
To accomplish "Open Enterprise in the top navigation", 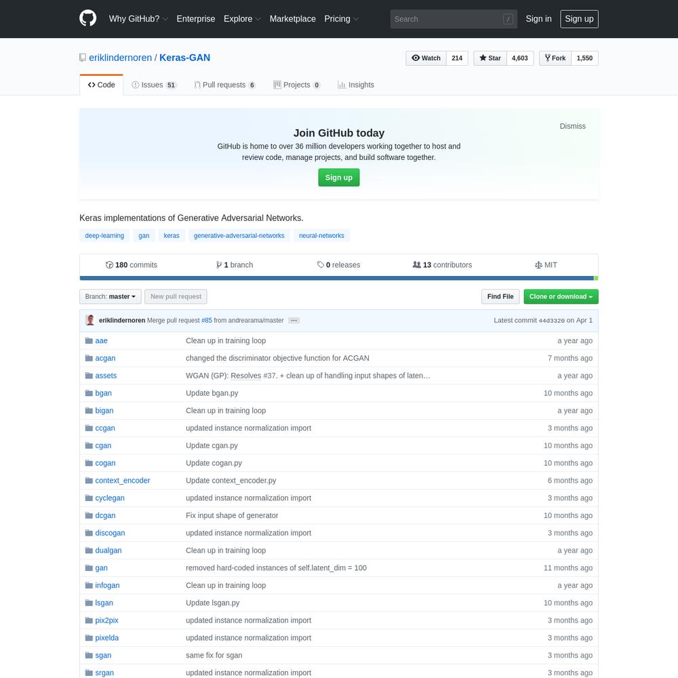I will 196,18.
